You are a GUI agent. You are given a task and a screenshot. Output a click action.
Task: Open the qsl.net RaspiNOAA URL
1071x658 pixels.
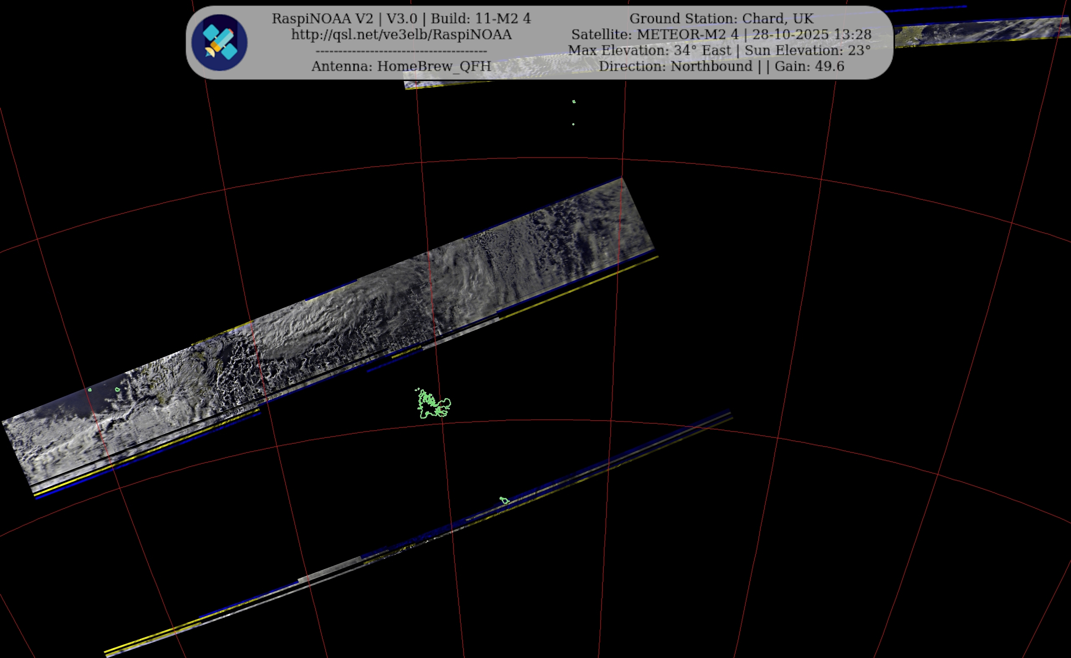pos(401,34)
